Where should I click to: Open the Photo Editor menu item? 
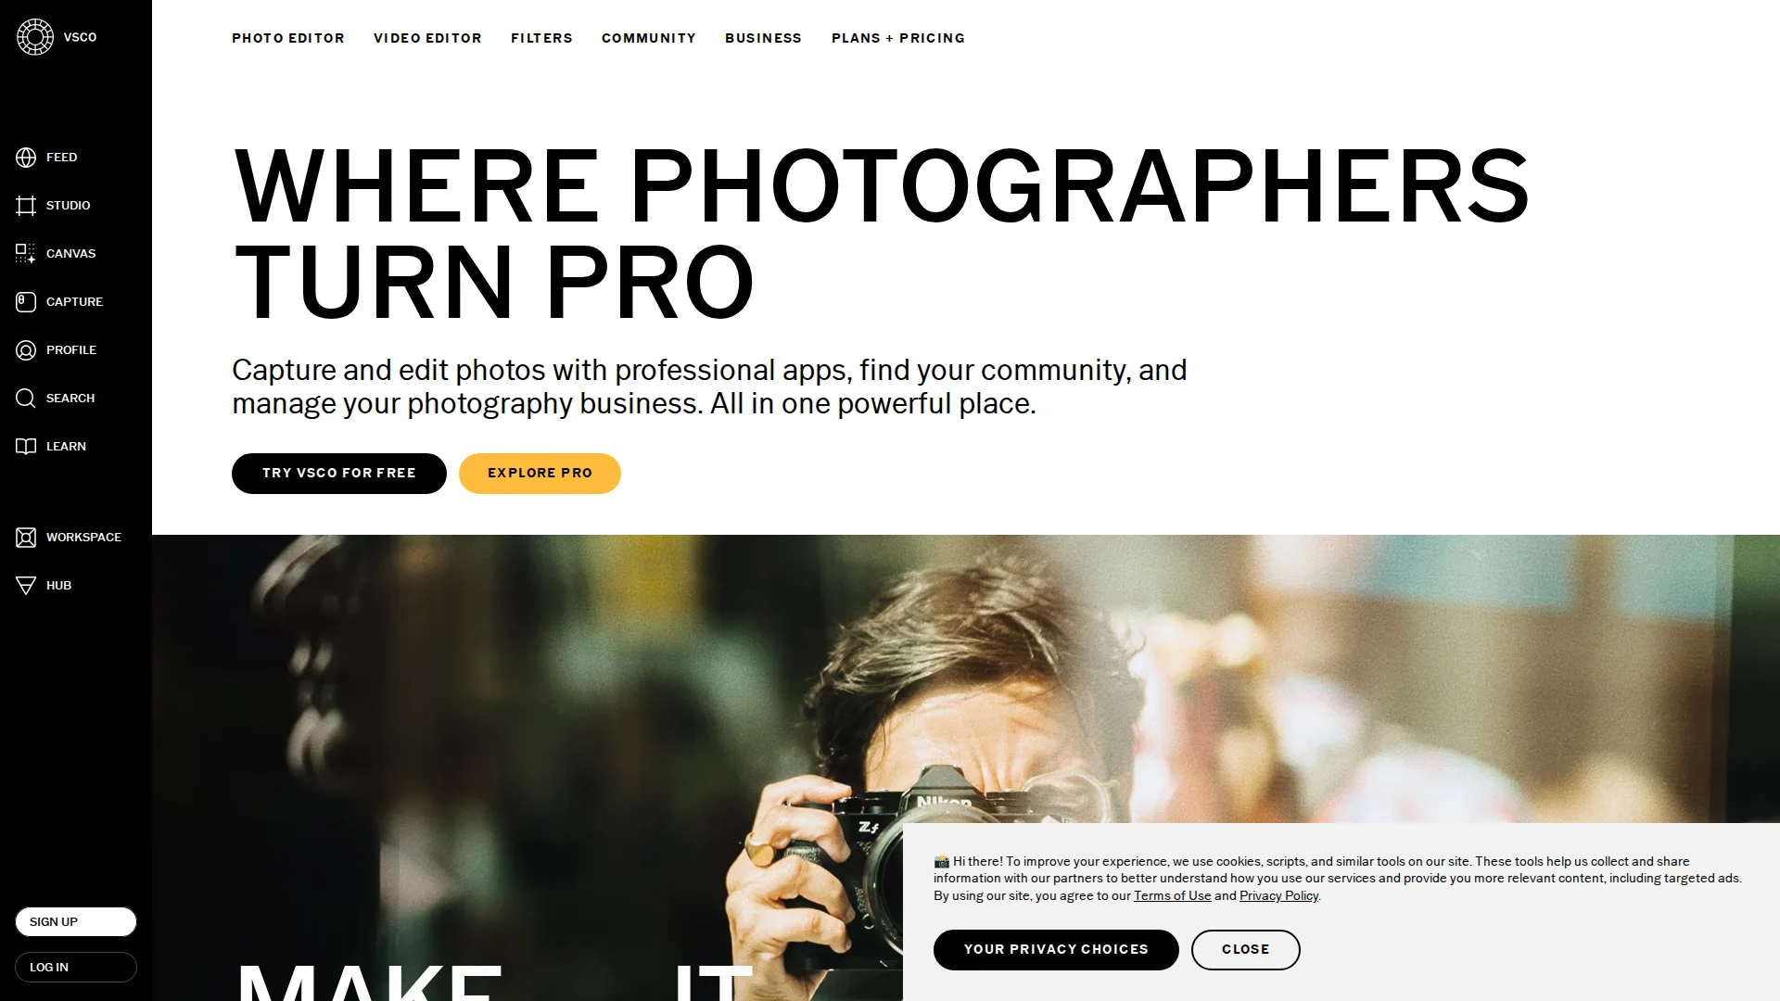288,38
